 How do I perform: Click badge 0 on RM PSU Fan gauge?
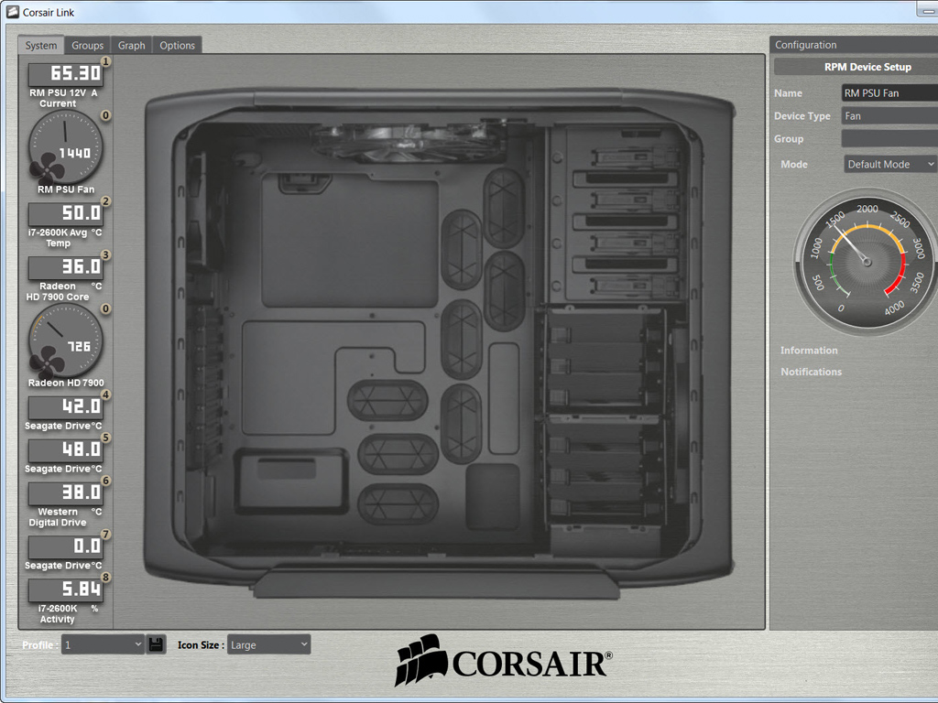106,115
